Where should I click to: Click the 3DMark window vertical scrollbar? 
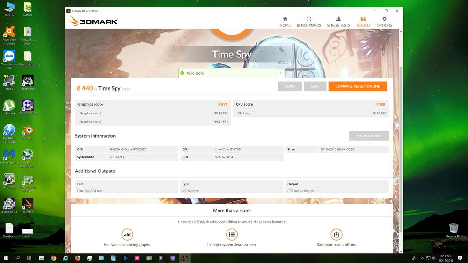(x=401, y=140)
